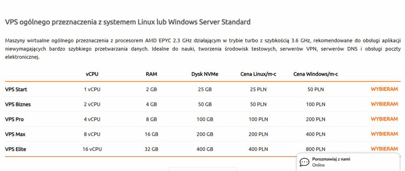Pick WYBIERAM for VPS Max
This screenshot has height=171, width=405.
(x=384, y=134)
